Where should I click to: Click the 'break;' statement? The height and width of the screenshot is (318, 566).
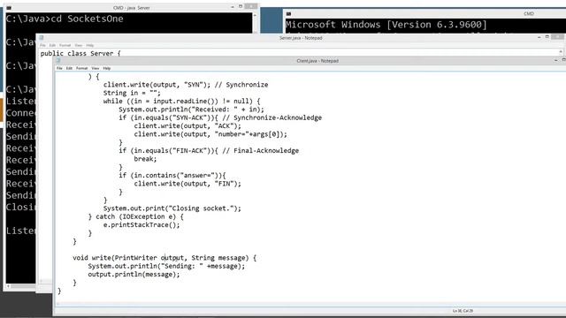coord(145,159)
